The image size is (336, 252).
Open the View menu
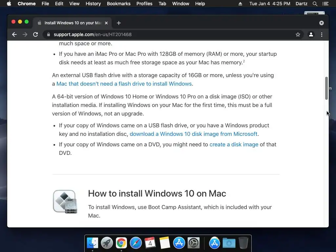74,4
